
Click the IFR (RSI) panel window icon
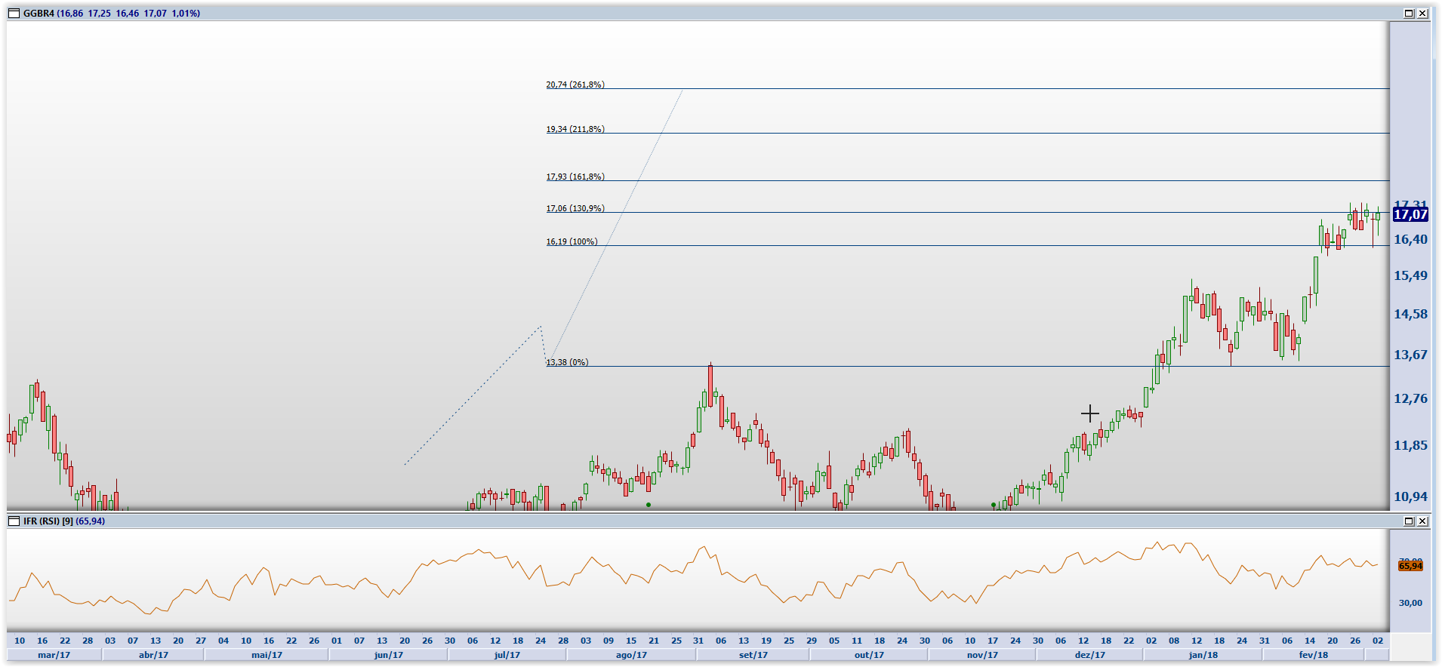click(x=14, y=521)
